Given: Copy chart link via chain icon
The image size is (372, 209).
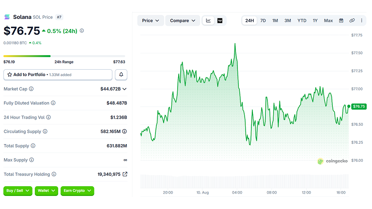Looking at the screenshot, I should pos(352,21).
